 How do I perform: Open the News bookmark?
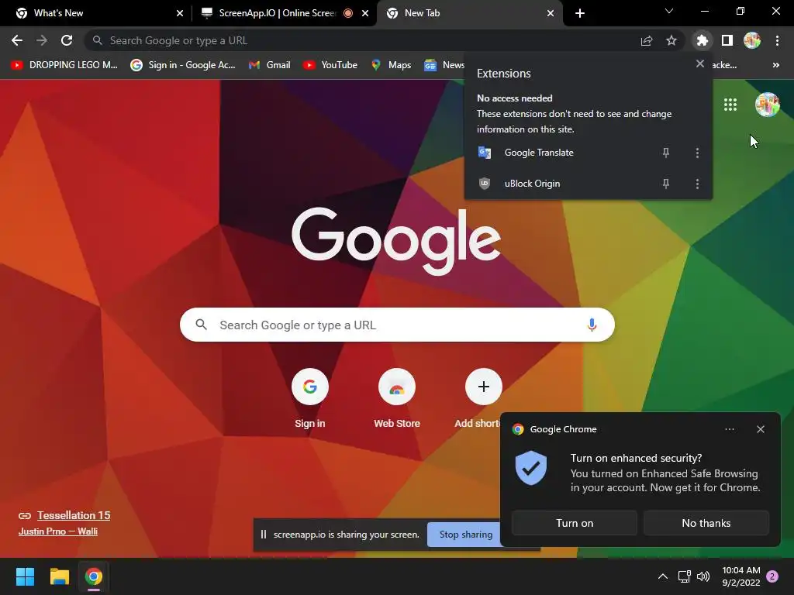point(444,65)
